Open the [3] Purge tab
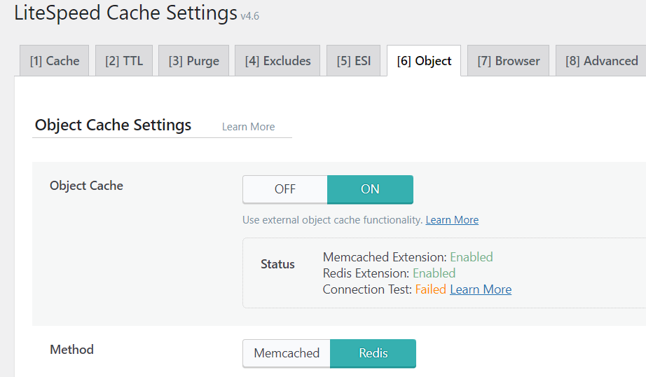 [193, 60]
